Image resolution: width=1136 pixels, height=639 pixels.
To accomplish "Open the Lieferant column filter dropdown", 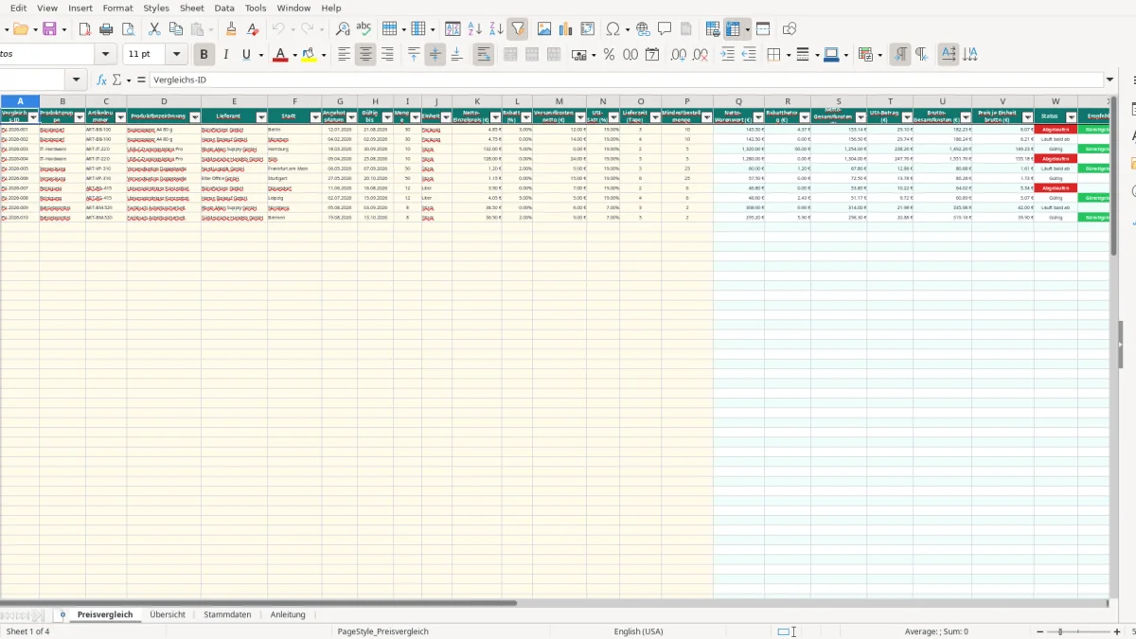I will click(x=261, y=118).
